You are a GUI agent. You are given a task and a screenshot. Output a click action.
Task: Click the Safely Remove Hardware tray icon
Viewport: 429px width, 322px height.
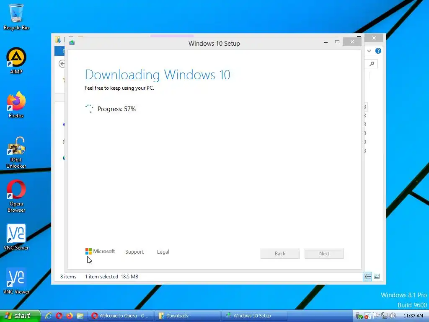click(359, 316)
